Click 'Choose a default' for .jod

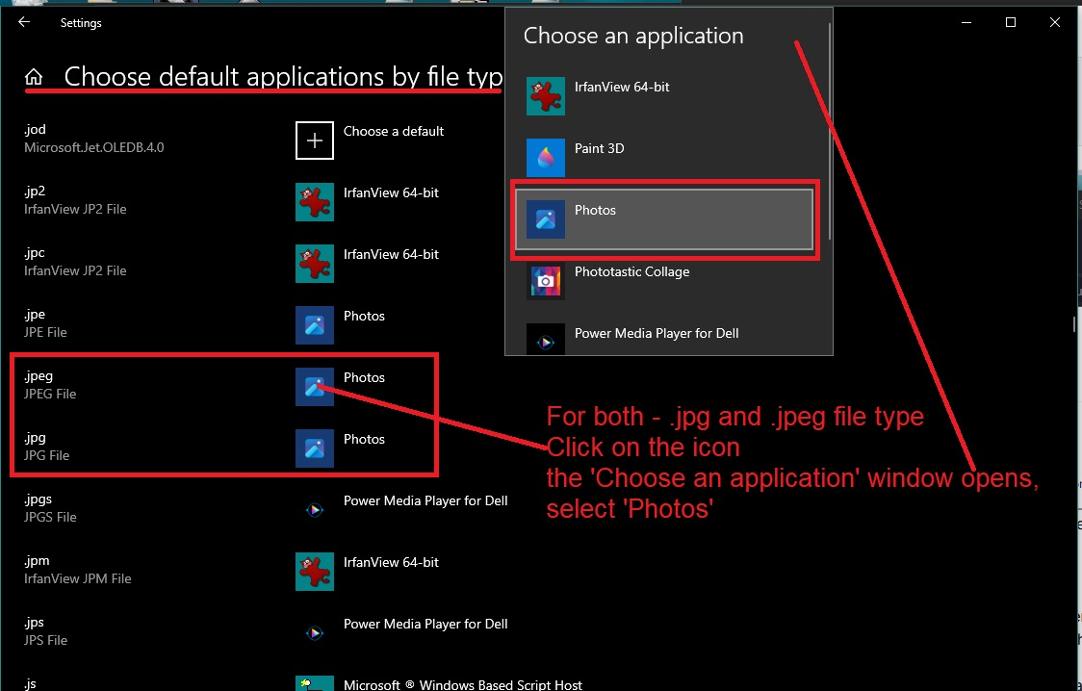coord(393,131)
